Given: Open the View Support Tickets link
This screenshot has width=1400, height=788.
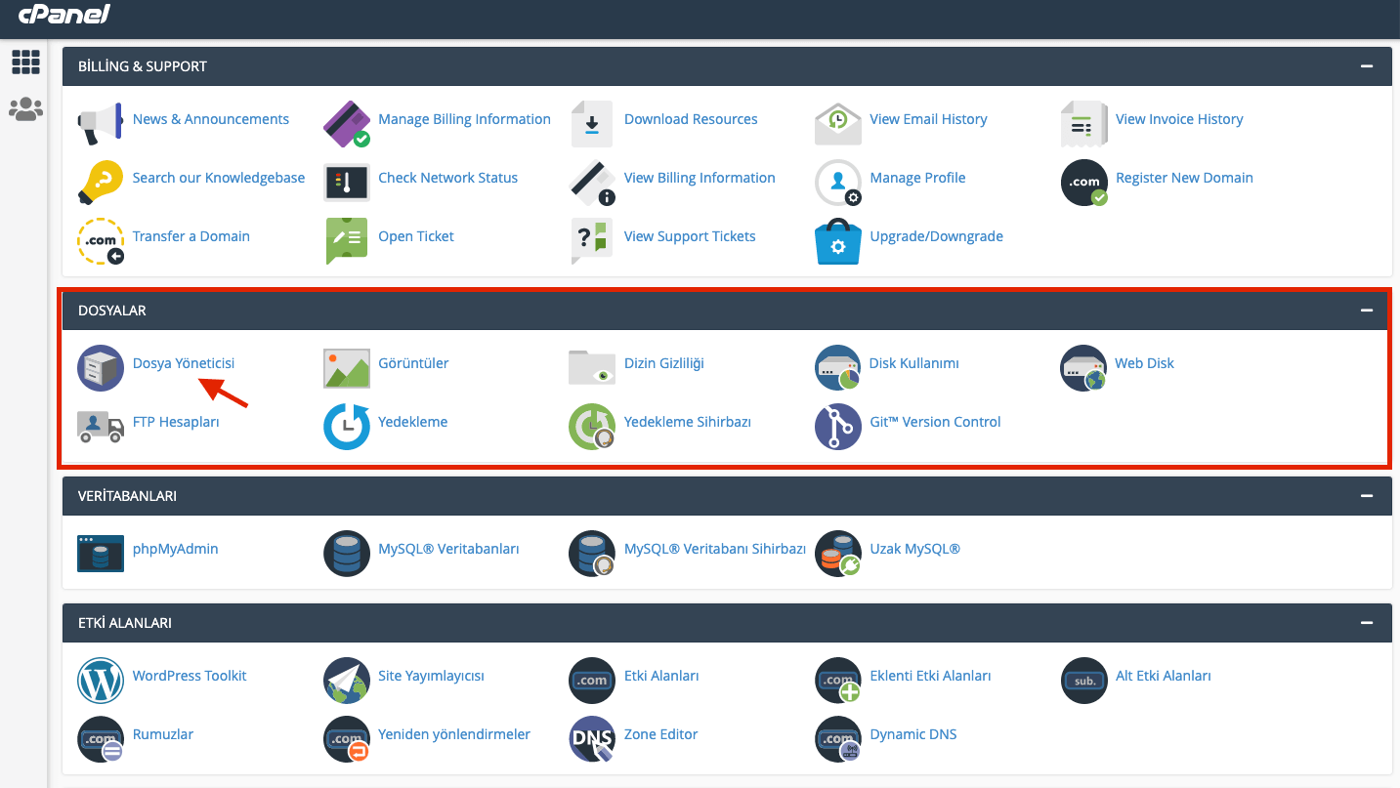Looking at the screenshot, I should coord(690,236).
